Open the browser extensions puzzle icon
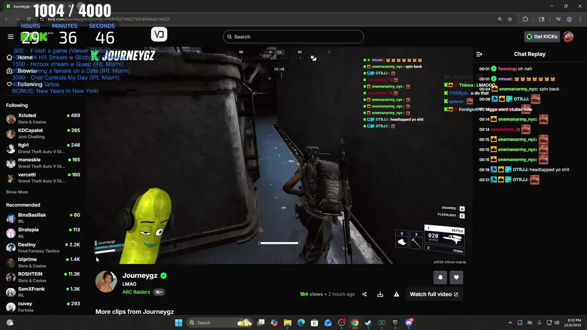This screenshot has height=330, width=587. [526, 19]
